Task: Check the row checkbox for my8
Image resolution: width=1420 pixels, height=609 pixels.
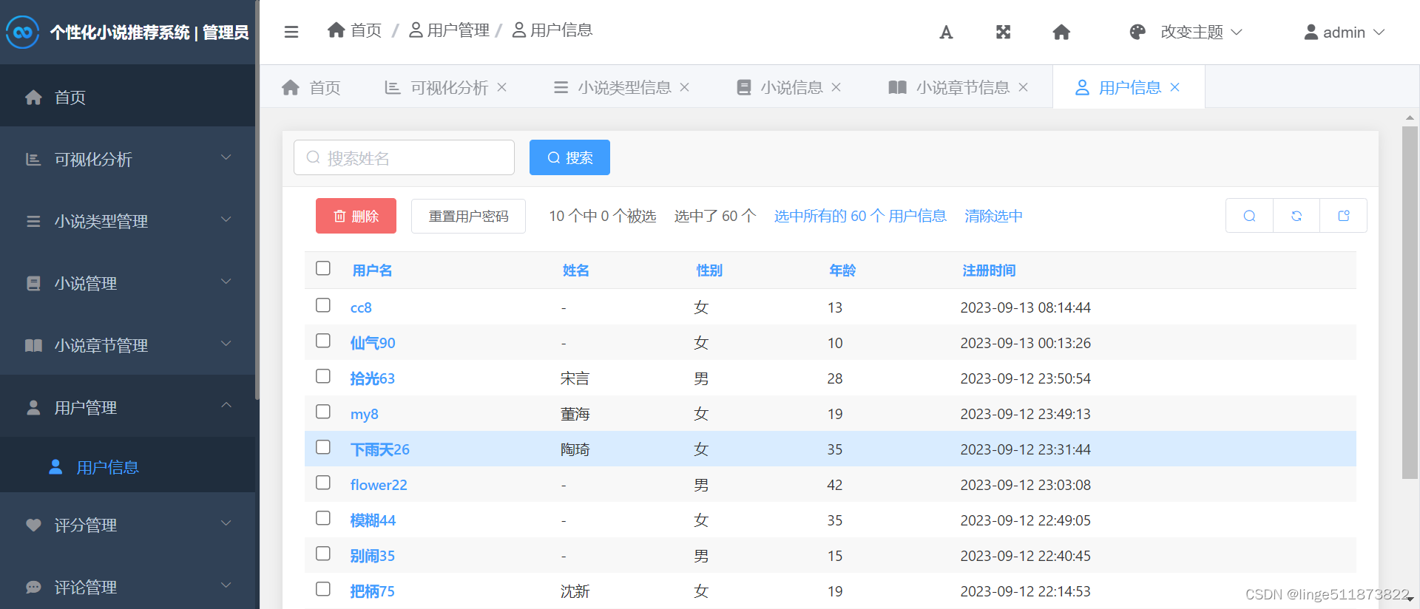Action: 323,412
